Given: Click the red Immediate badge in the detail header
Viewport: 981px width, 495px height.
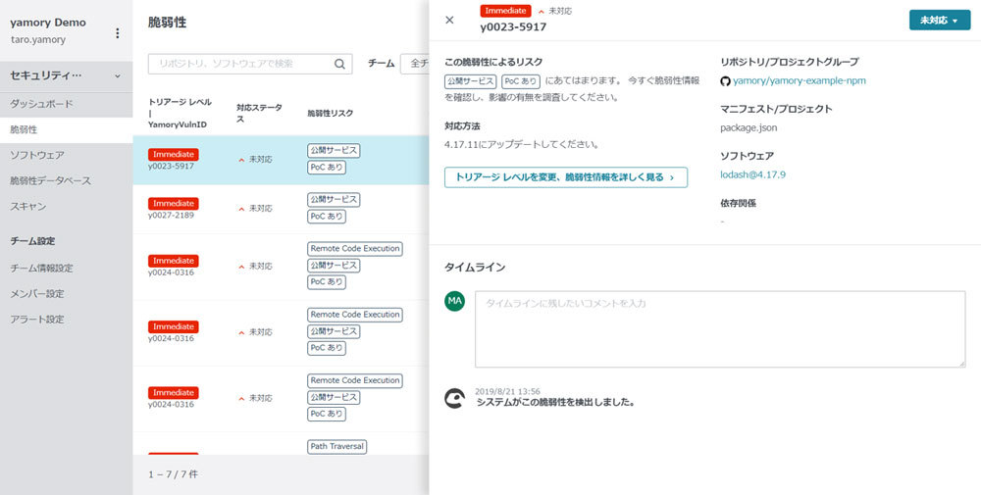Looking at the screenshot, I should click(x=505, y=11).
